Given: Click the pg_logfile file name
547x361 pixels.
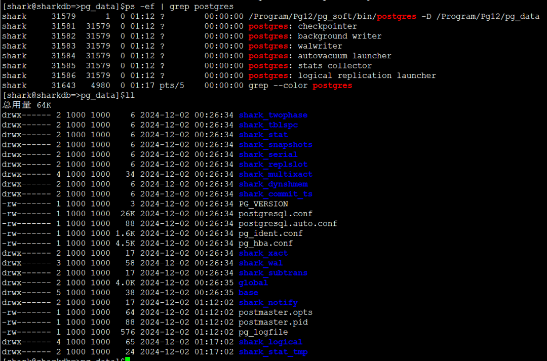Looking at the screenshot, I should coord(263,332).
